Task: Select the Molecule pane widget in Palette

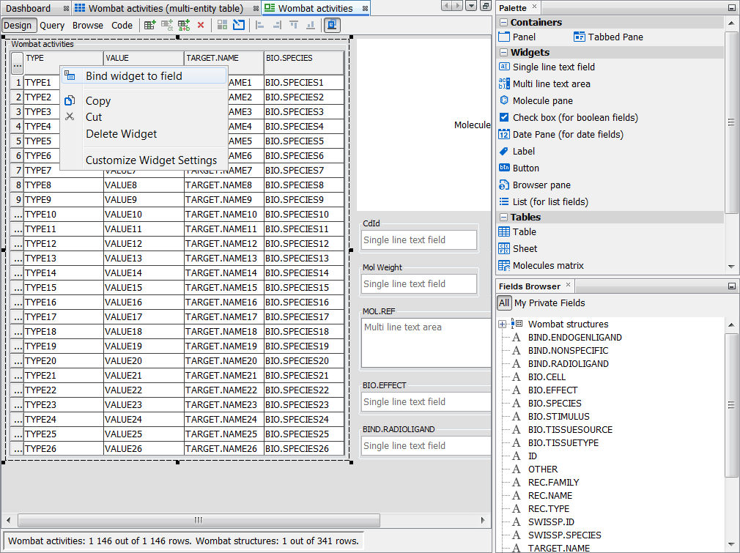Action: [542, 101]
